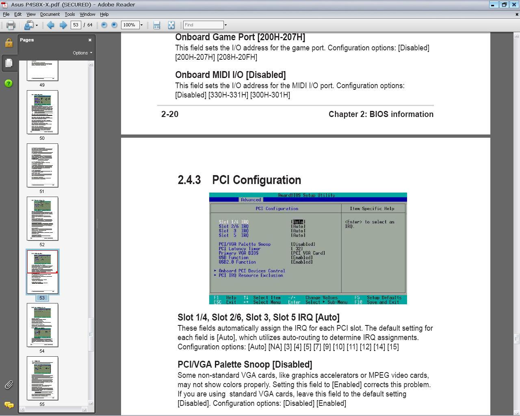The image size is (520, 416).
Task: Click the 'PCI/VGA Palette Snoop [Disabled]' heading
Action: [x=245, y=364]
